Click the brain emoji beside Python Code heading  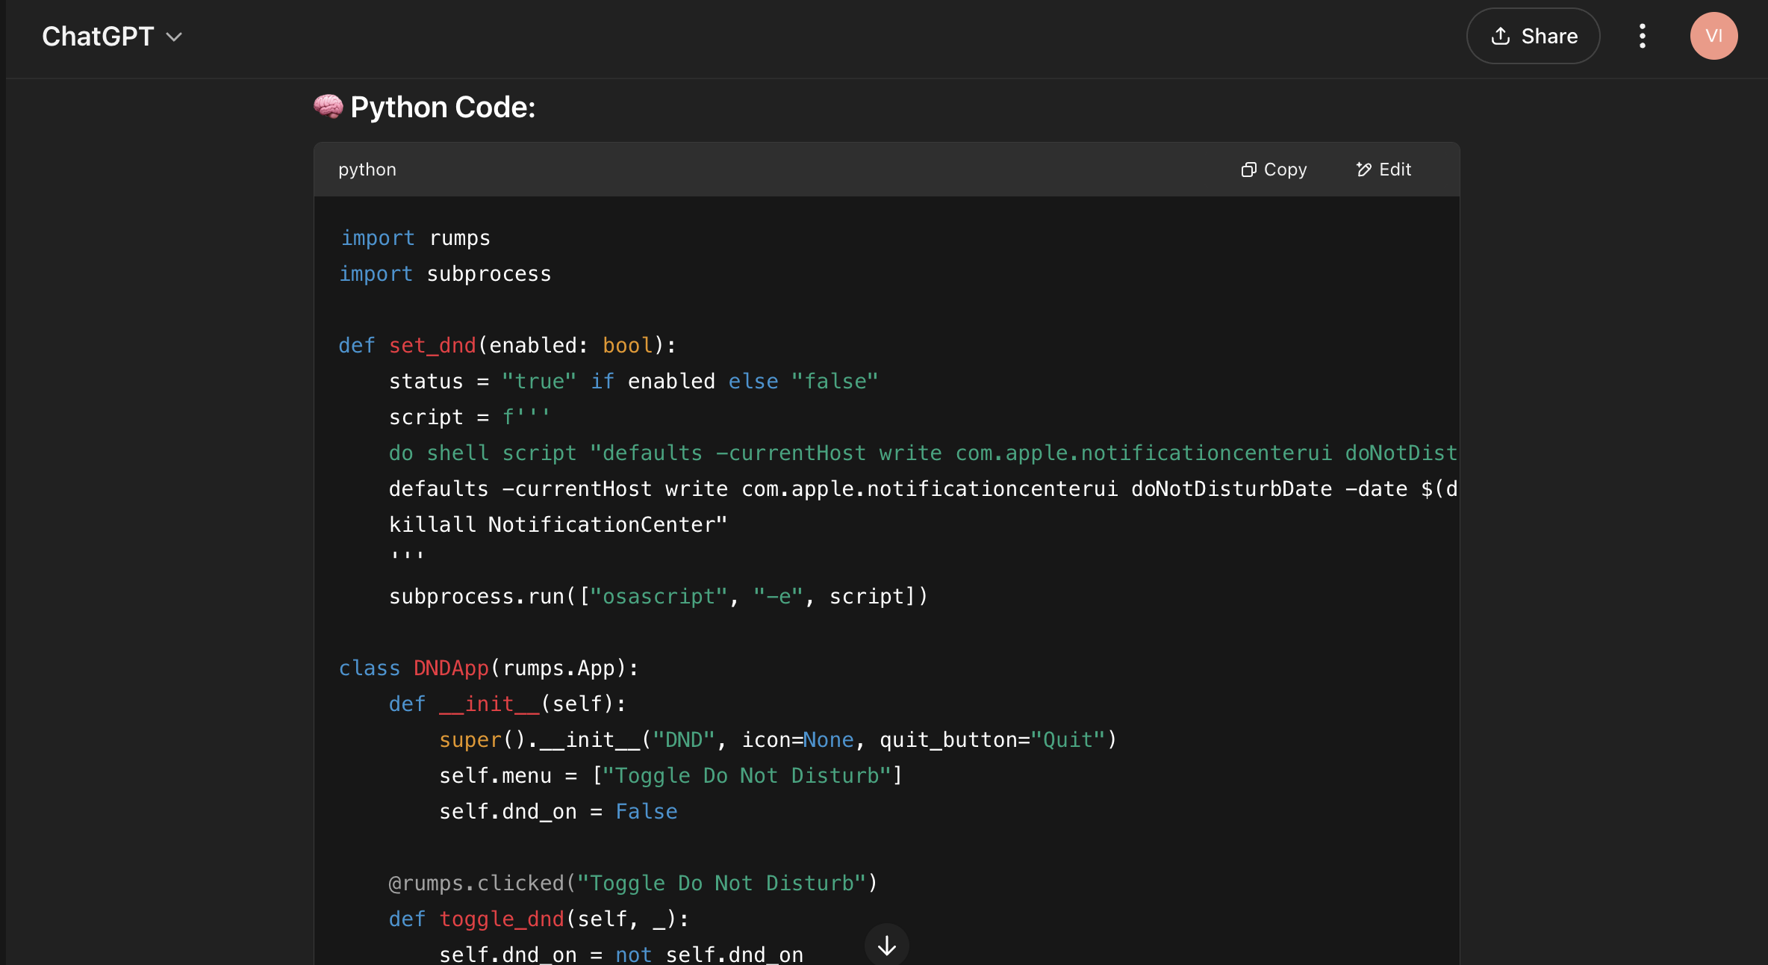coord(328,107)
